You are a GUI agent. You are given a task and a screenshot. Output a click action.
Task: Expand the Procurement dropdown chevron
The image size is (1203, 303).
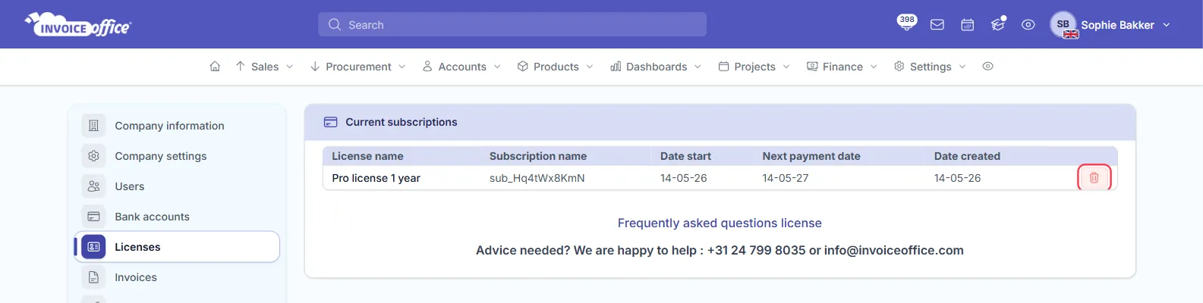402,67
